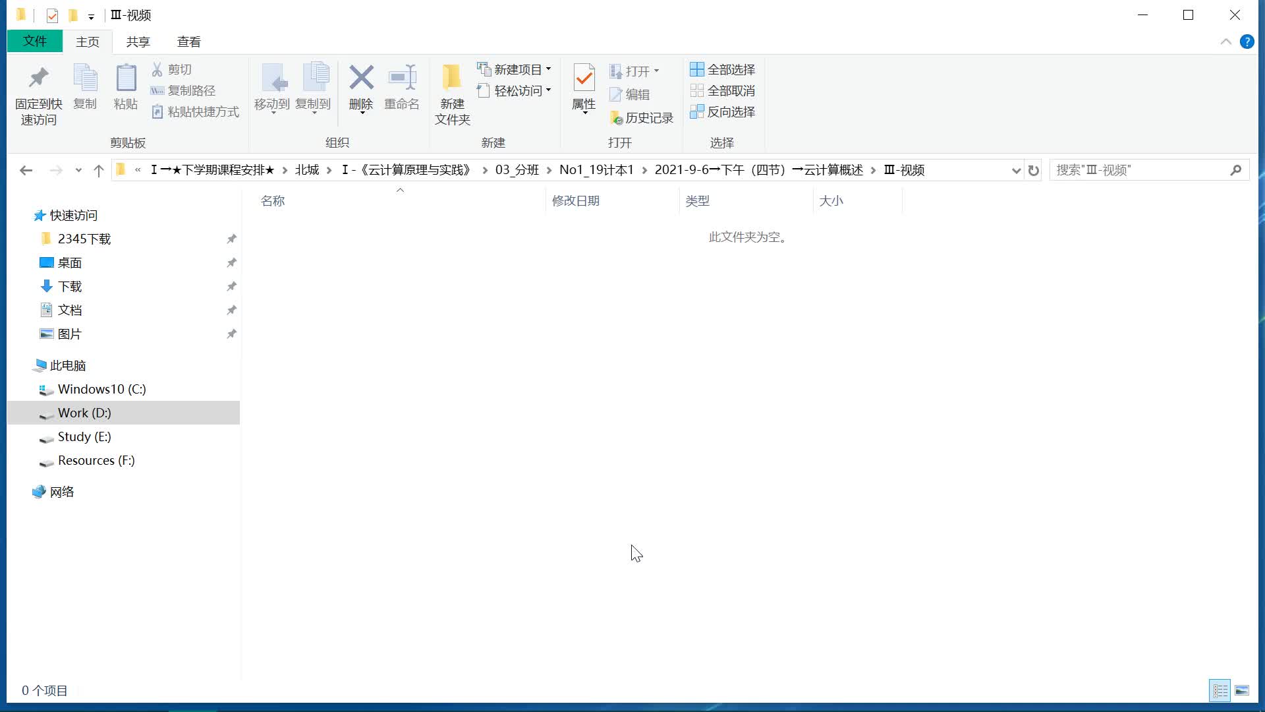Click the Cut (剪切) scissors item
The width and height of the screenshot is (1265, 712).
click(171, 69)
